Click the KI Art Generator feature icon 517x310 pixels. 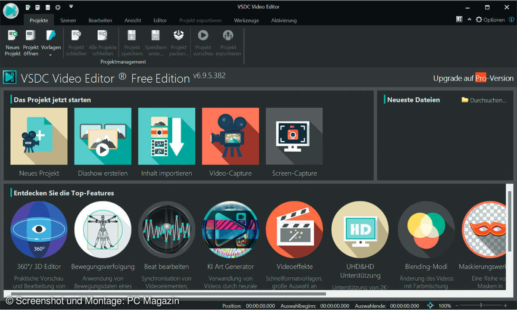(x=230, y=229)
